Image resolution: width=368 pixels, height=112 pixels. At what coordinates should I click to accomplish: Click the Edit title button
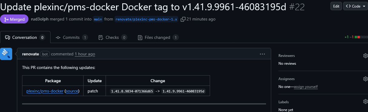336,6
